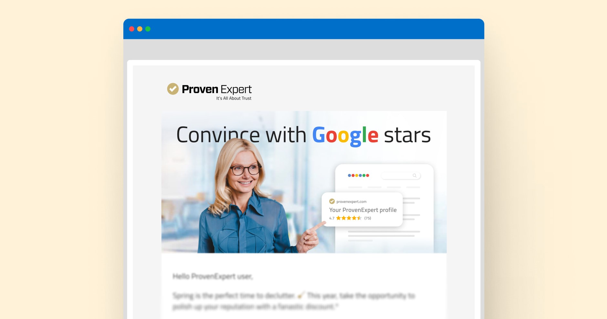The width and height of the screenshot is (607, 319).
Task: Click the ProvenExpert gold checkmark logo
Action: tap(173, 89)
